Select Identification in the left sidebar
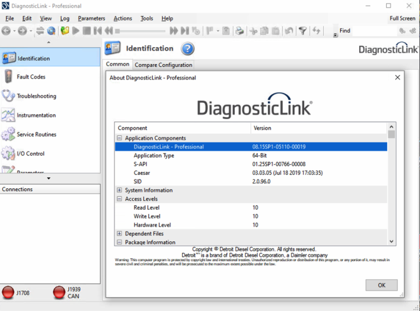This screenshot has width=420, height=311. 50,58
